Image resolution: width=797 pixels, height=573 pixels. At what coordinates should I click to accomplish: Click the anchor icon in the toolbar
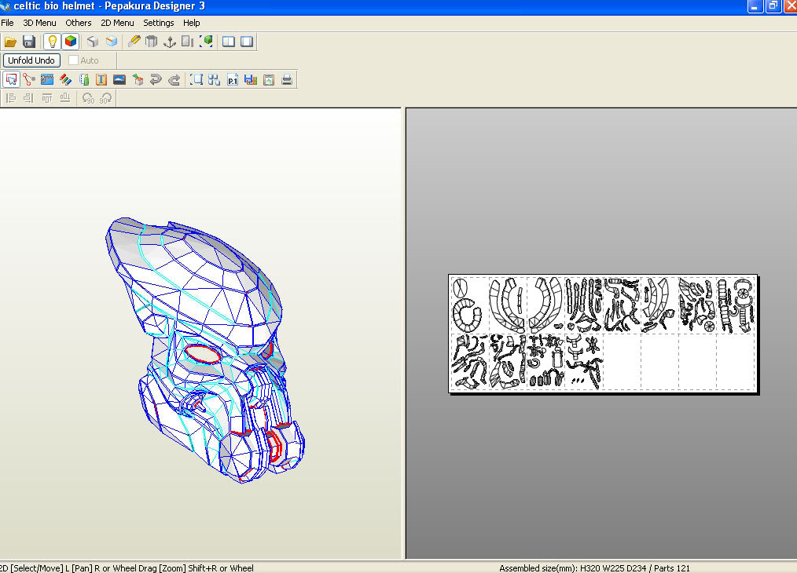point(170,42)
